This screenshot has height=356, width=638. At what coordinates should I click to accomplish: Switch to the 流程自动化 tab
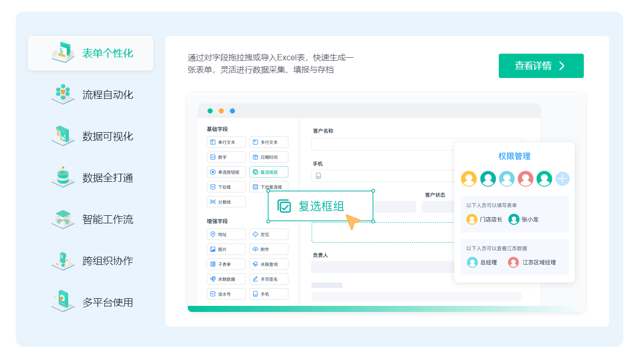click(x=91, y=95)
